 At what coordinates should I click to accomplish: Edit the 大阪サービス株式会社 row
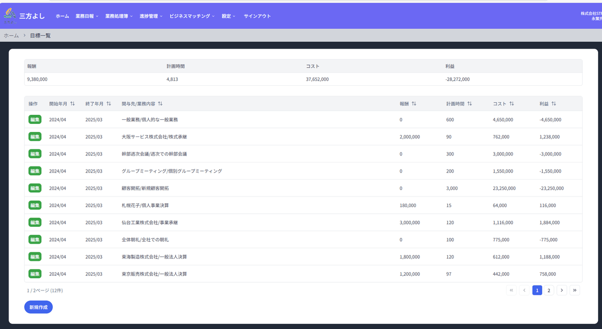[x=35, y=137]
